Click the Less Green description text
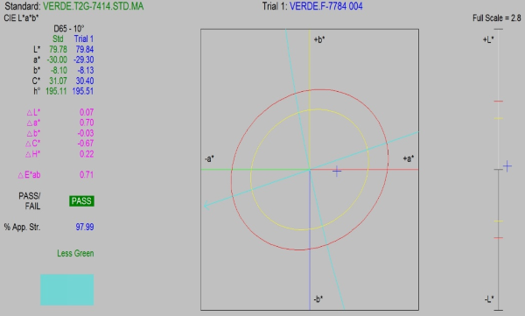This screenshot has height=316, width=525. [75, 253]
